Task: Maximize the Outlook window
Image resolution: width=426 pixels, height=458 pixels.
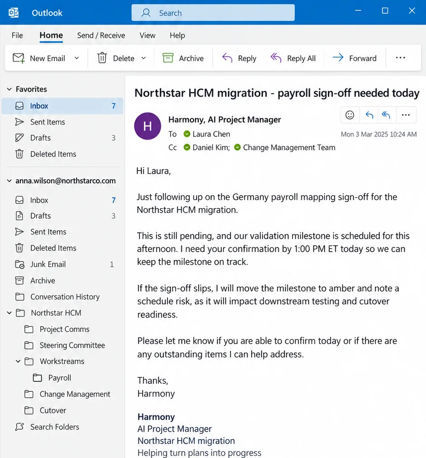Action: 385,10
